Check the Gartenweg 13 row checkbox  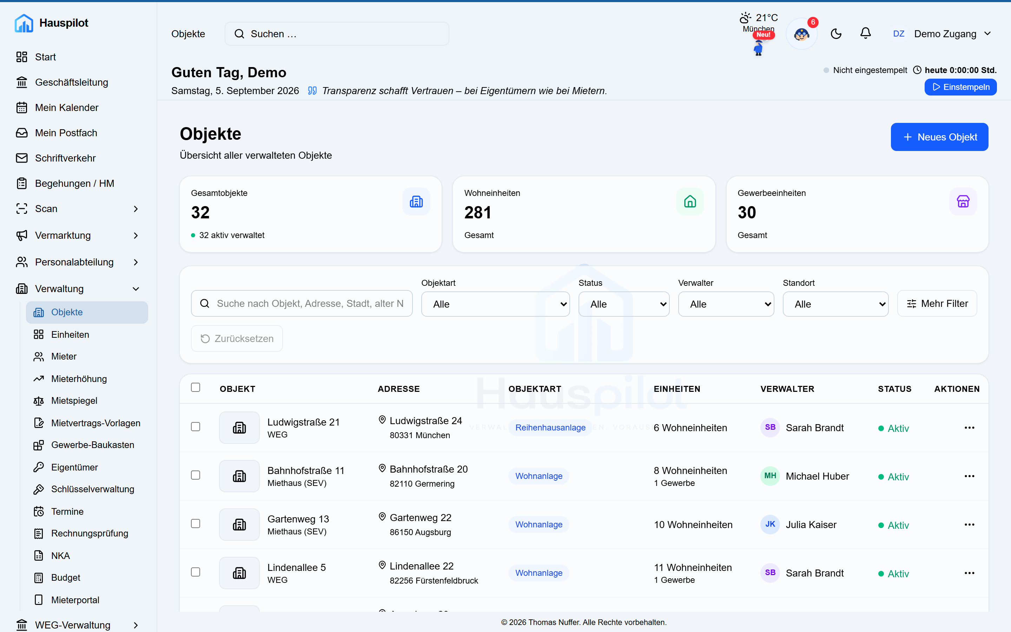pyautogui.click(x=196, y=524)
